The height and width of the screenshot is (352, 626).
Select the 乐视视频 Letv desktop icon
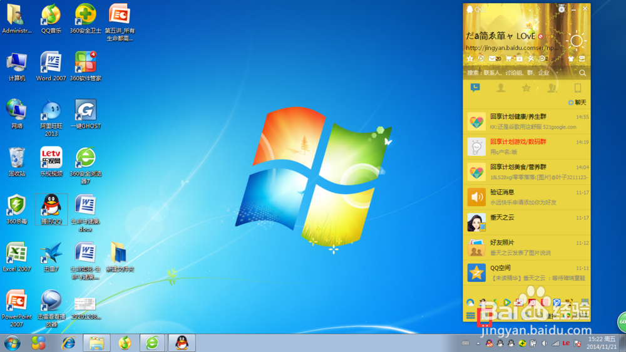(x=51, y=162)
